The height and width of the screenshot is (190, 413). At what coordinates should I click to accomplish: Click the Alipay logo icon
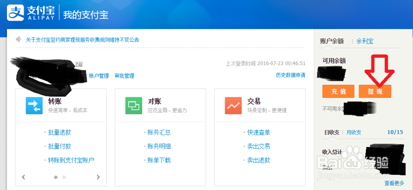click(x=16, y=12)
